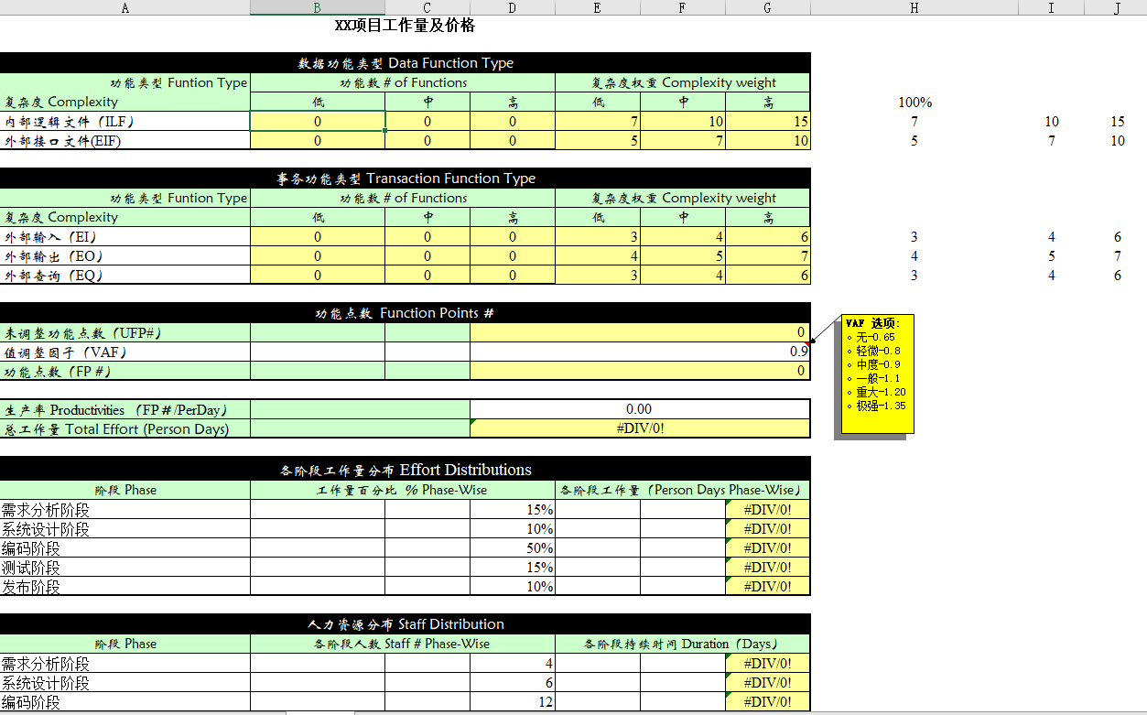
Task: Select the EO medium function count cell
Action: (x=427, y=256)
